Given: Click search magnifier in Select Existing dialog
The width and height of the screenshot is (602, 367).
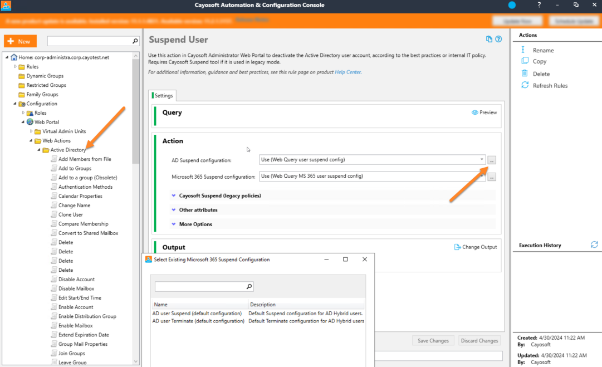Looking at the screenshot, I should tap(249, 286).
